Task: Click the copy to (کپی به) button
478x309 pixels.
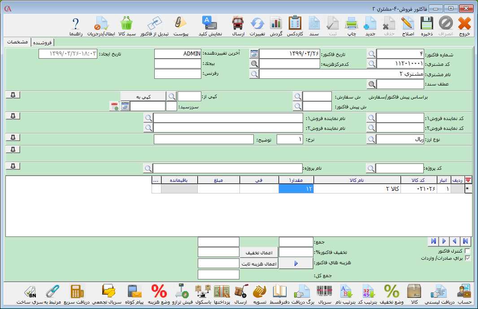Action: point(143,96)
